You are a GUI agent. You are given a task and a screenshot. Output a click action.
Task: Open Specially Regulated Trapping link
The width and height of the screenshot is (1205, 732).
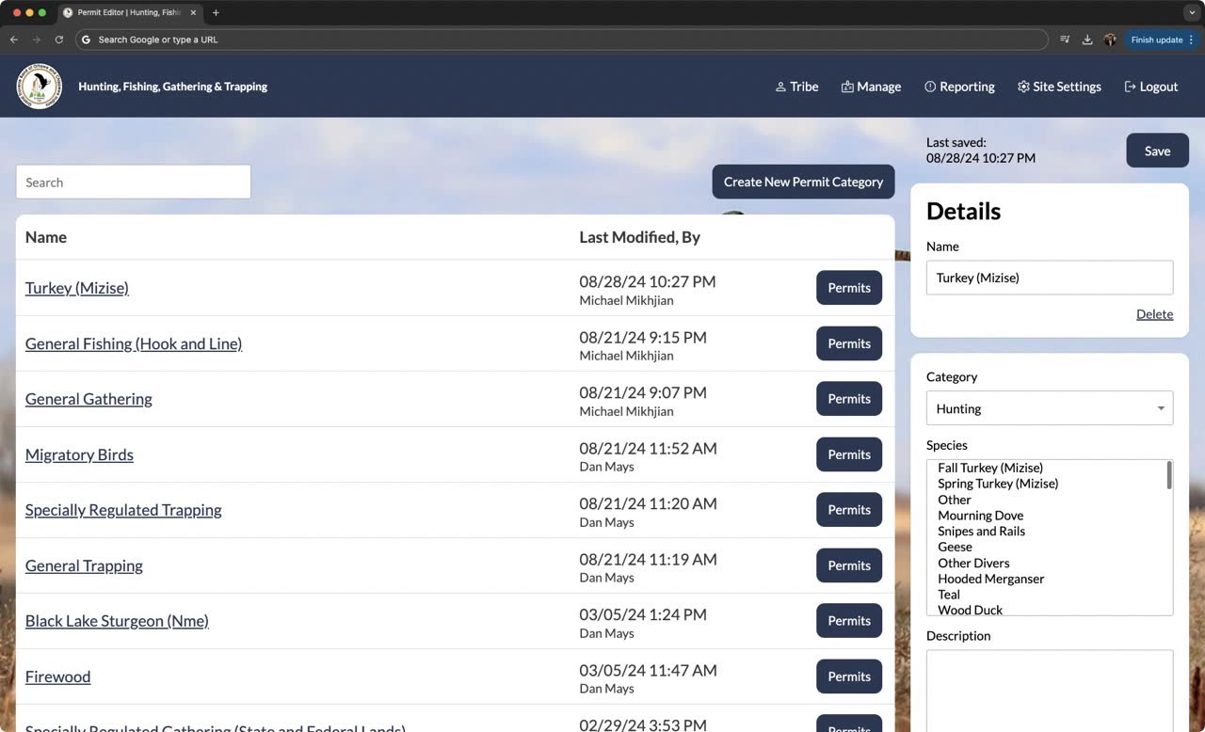tap(123, 510)
